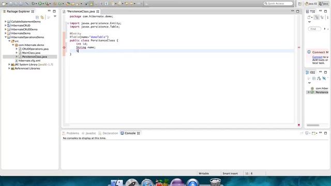Click inside the Task List Find field
Viewport: 331px width, 186px height.
[314, 29]
